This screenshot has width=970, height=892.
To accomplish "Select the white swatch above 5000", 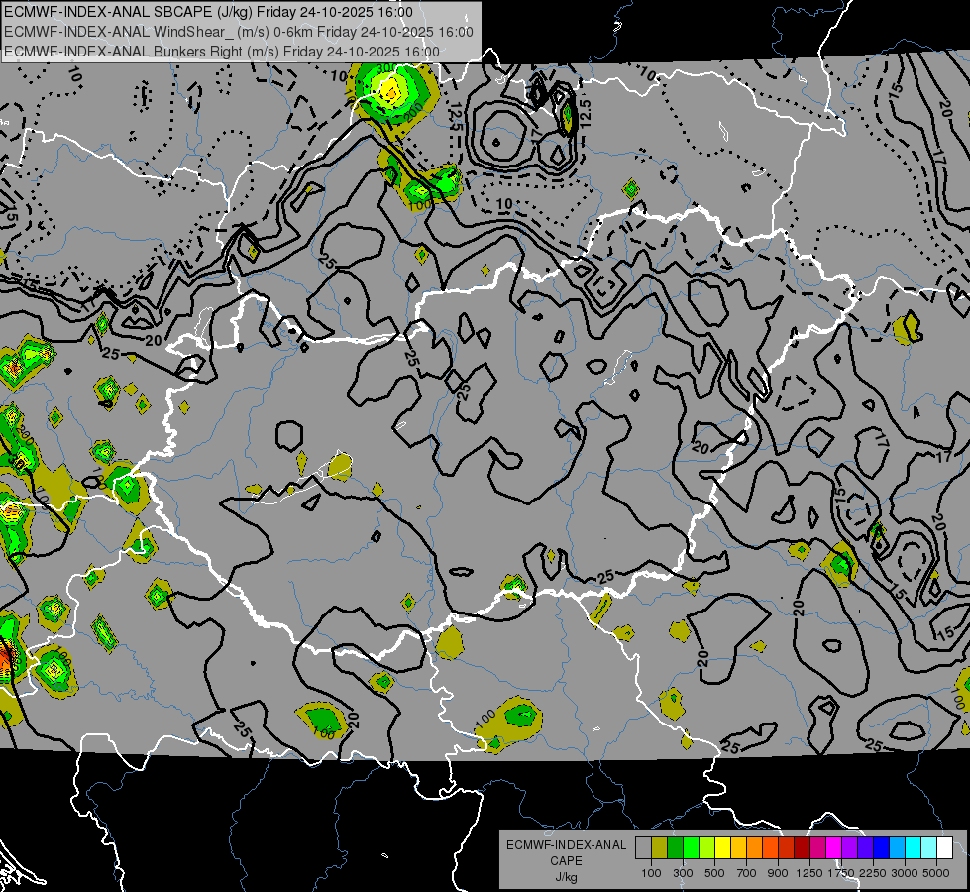I will (944, 848).
